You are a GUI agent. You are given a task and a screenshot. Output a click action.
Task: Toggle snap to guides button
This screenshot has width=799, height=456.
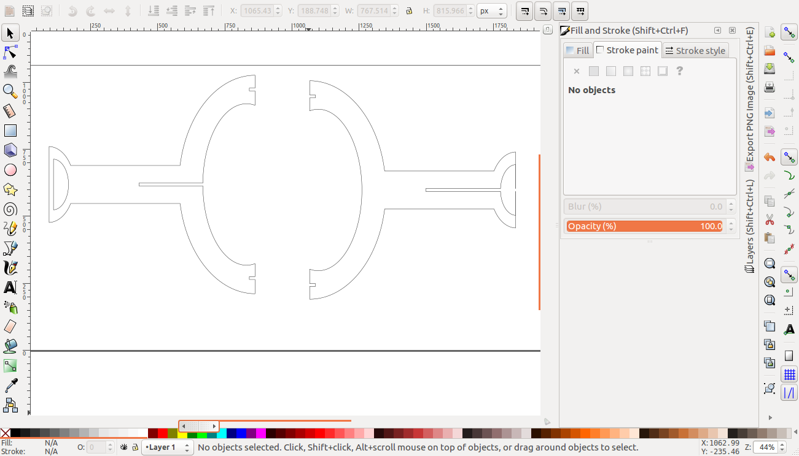click(789, 393)
